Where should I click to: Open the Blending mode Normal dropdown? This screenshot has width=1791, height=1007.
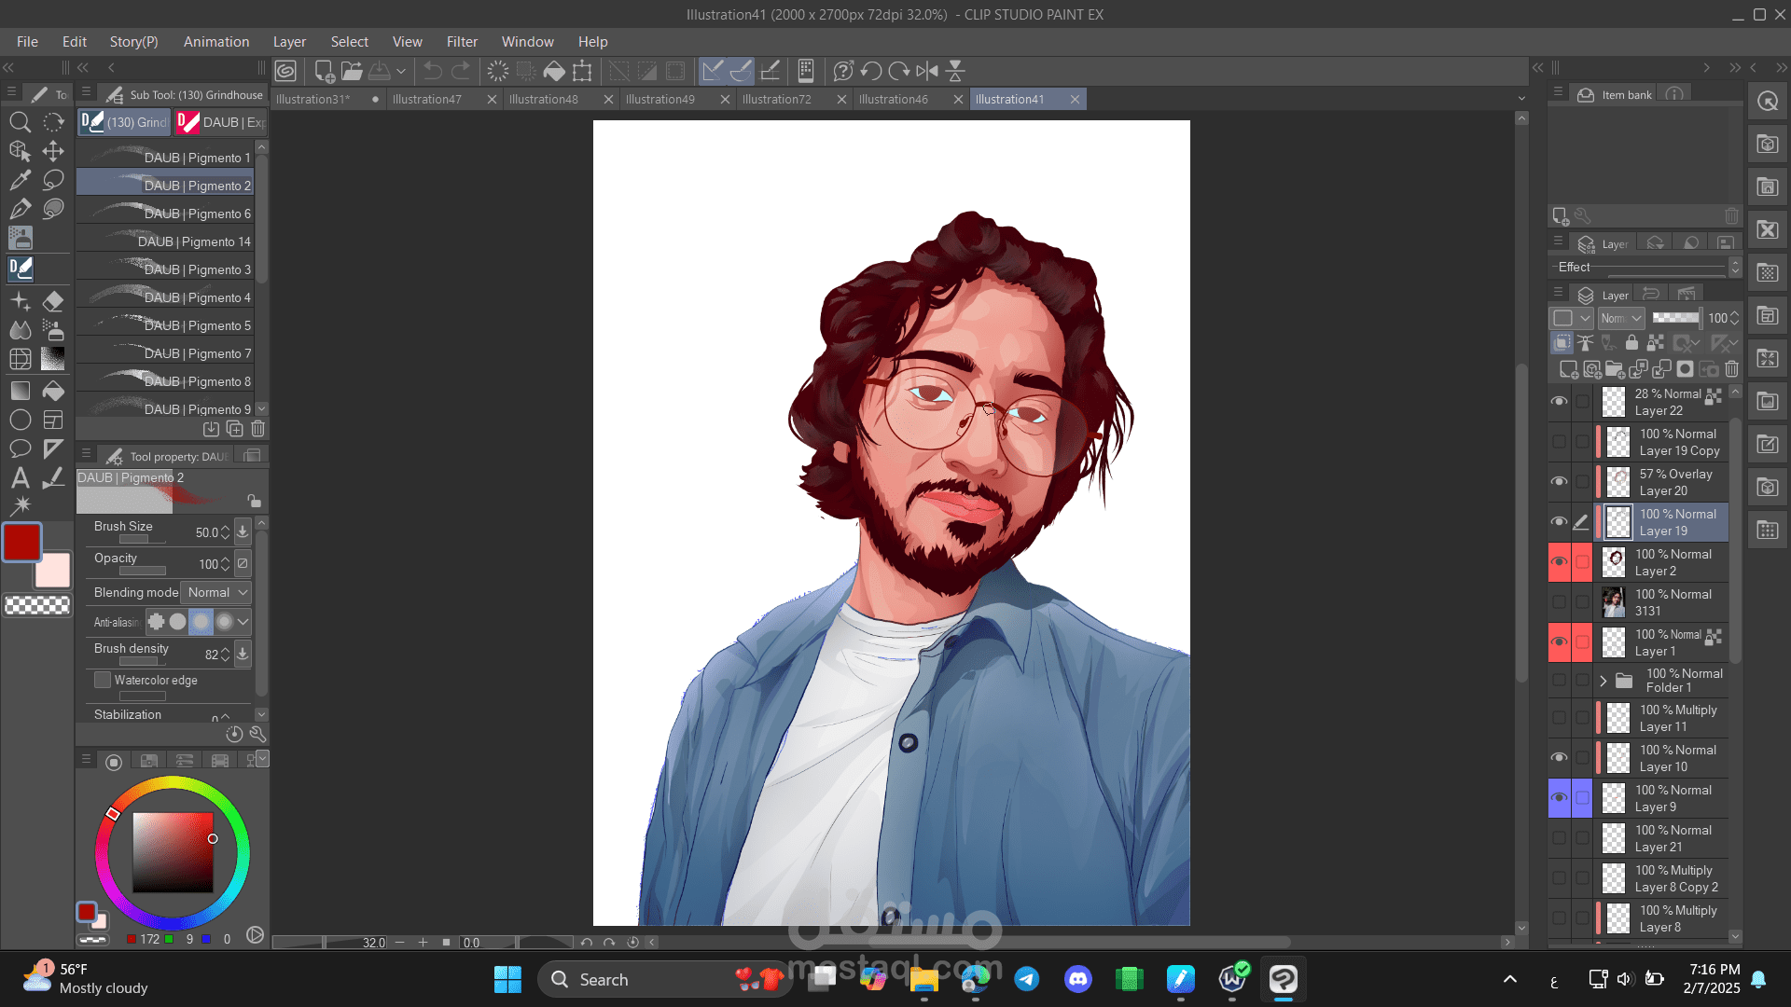tap(217, 592)
